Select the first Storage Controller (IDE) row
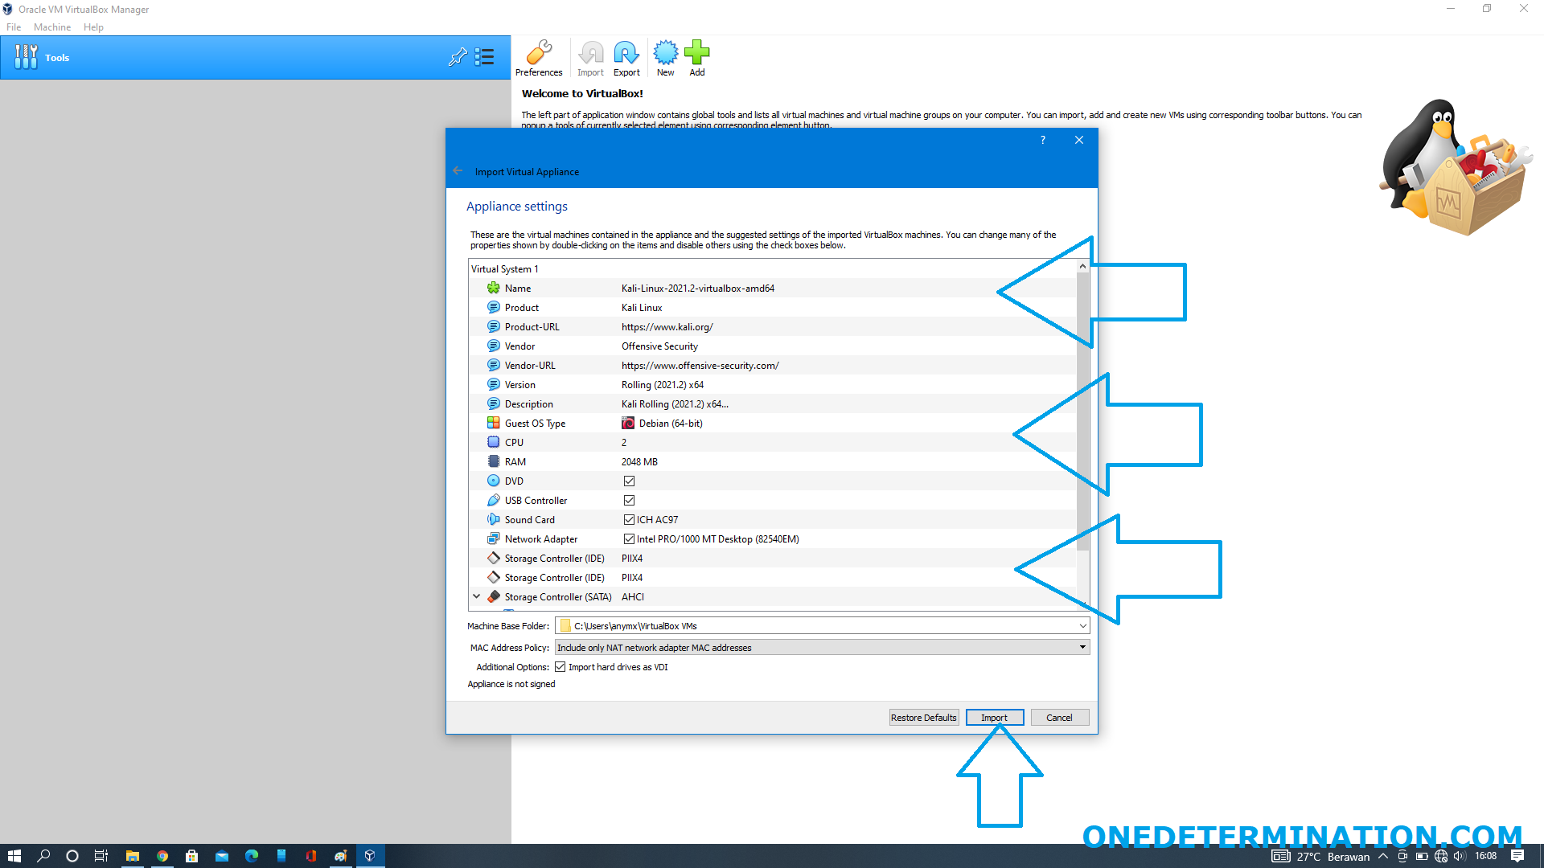 coord(772,558)
